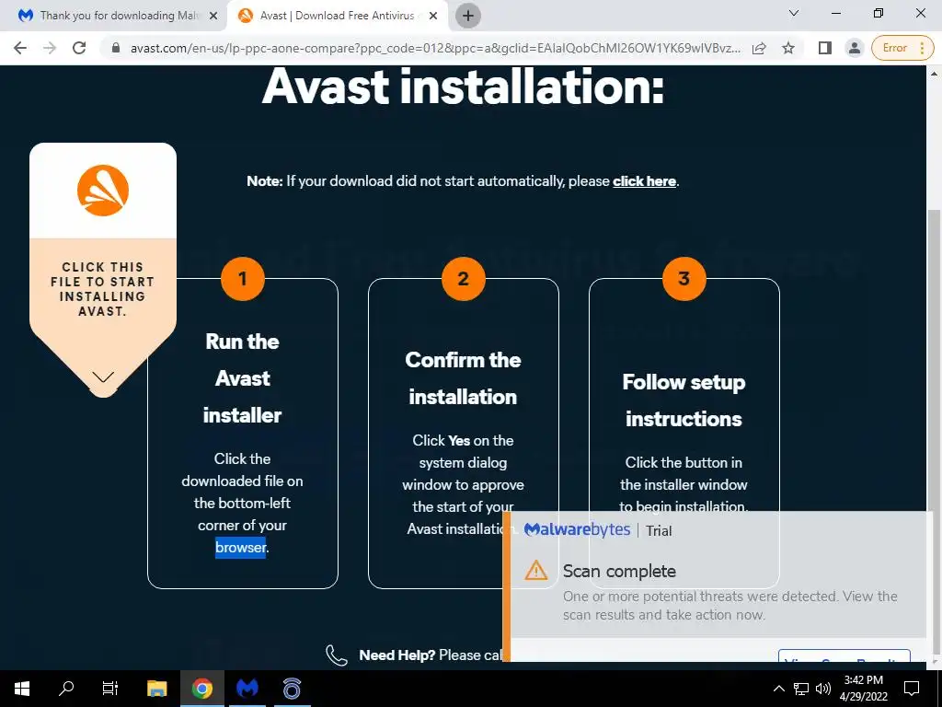Expand Chrome tab search dropdown
Image resolution: width=942 pixels, height=707 pixels.
(794, 13)
